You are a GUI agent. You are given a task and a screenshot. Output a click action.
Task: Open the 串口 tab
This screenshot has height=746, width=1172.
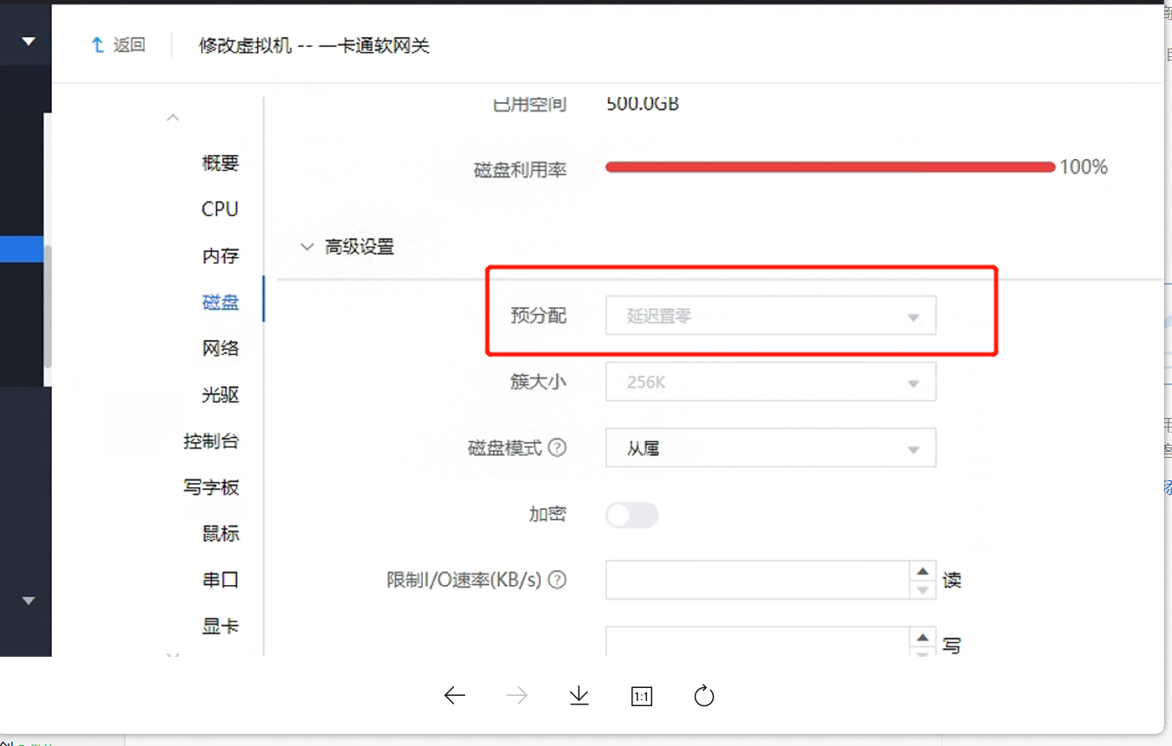click(x=220, y=580)
